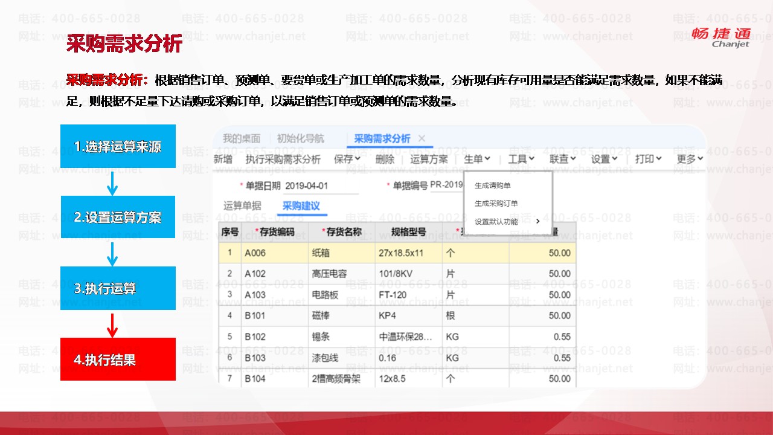
Task: Select the 采购需求分析 tab label
Action: pyautogui.click(x=382, y=139)
